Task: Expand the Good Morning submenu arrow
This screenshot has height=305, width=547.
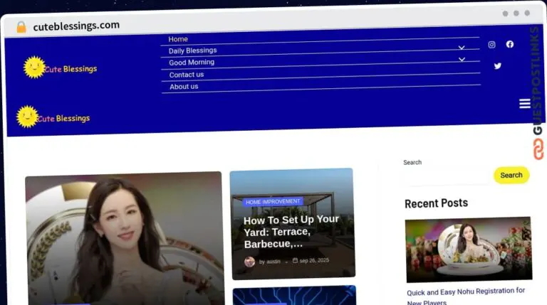Action: tap(461, 60)
